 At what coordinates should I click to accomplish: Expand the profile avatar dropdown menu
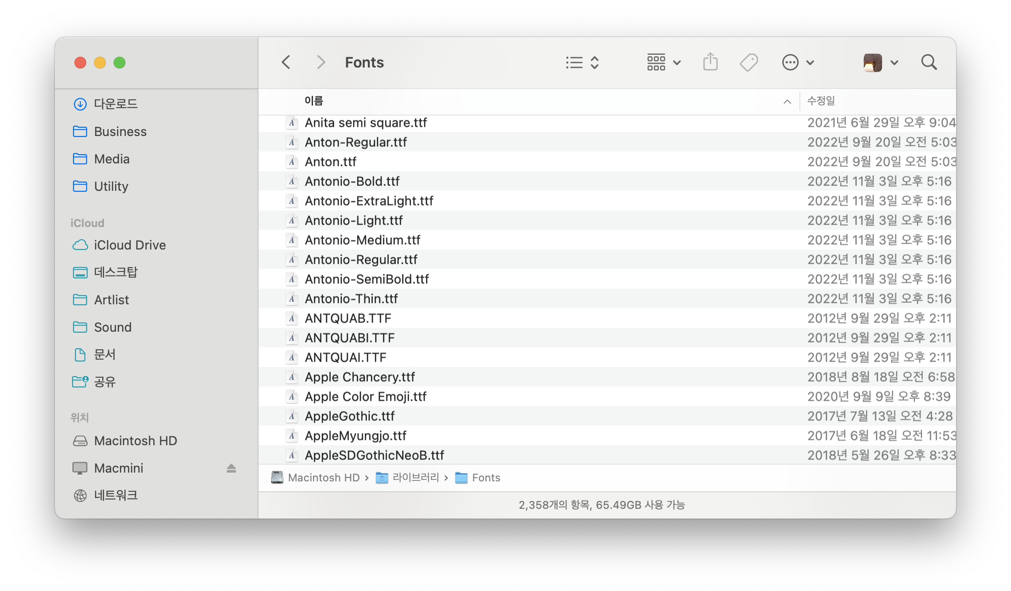point(880,63)
